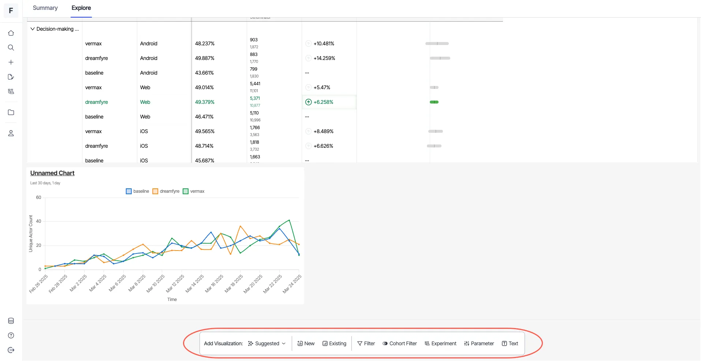Add a Parameter control
This screenshot has width=701, height=361.
pyautogui.click(x=479, y=343)
